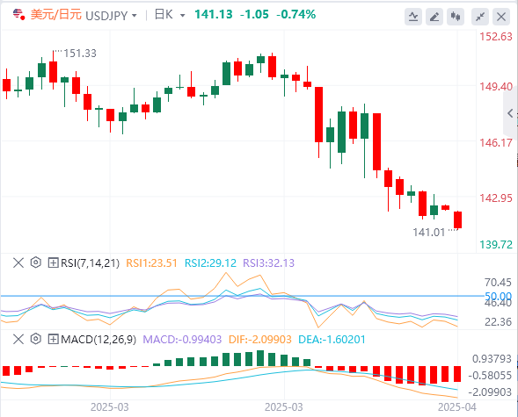Select the drawing pencil tool
Viewport: 518px width, 417px height.
pyautogui.click(x=434, y=17)
